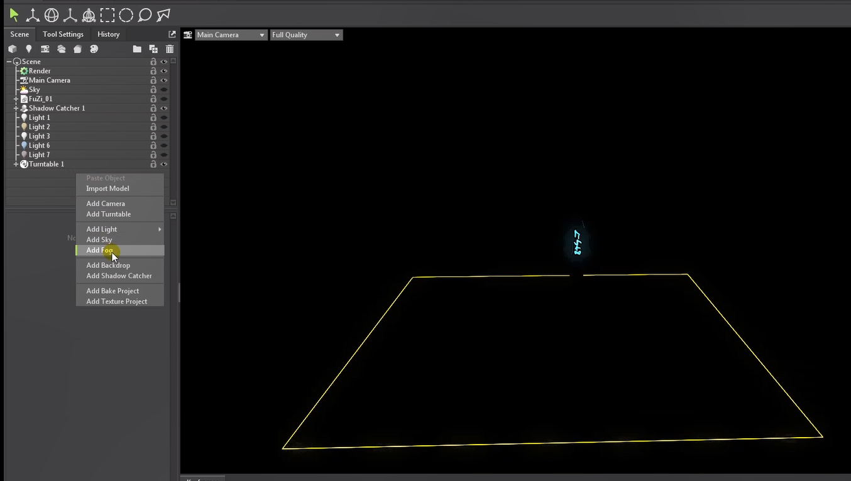Expand the FuZi_01 tree node
The height and width of the screenshot is (481, 851).
point(16,99)
